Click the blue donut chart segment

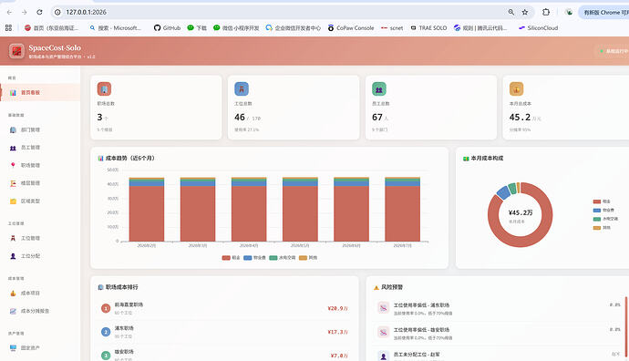503,192
